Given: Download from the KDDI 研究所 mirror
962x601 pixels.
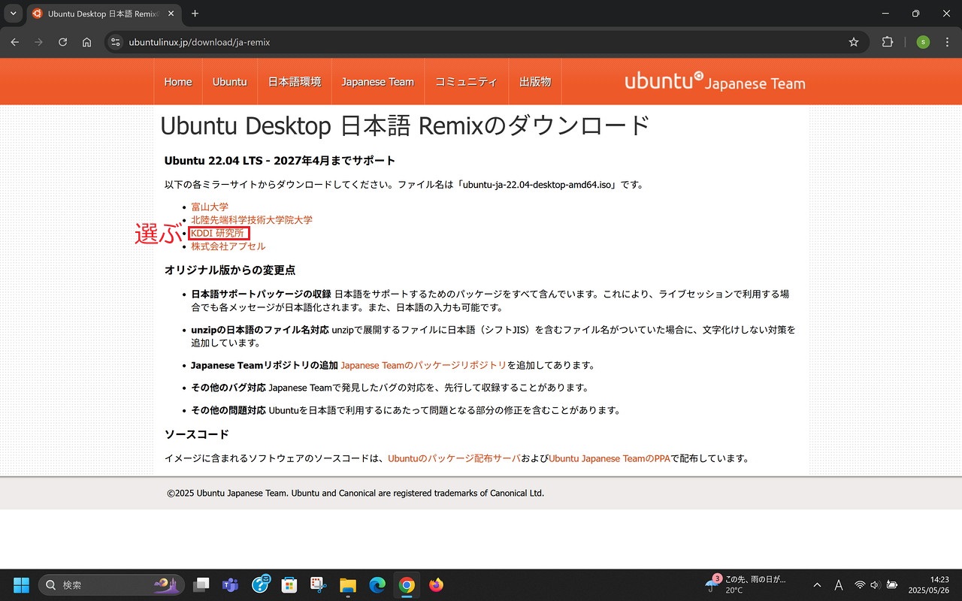Looking at the screenshot, I should click(217, 233).
